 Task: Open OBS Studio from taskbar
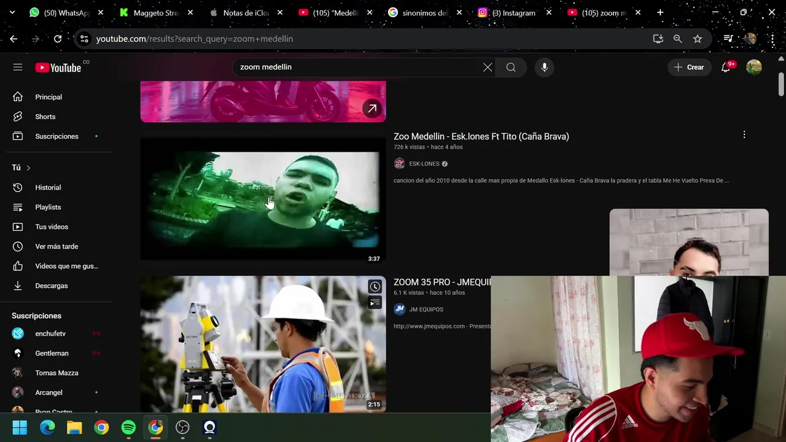[x=182, y=427]
